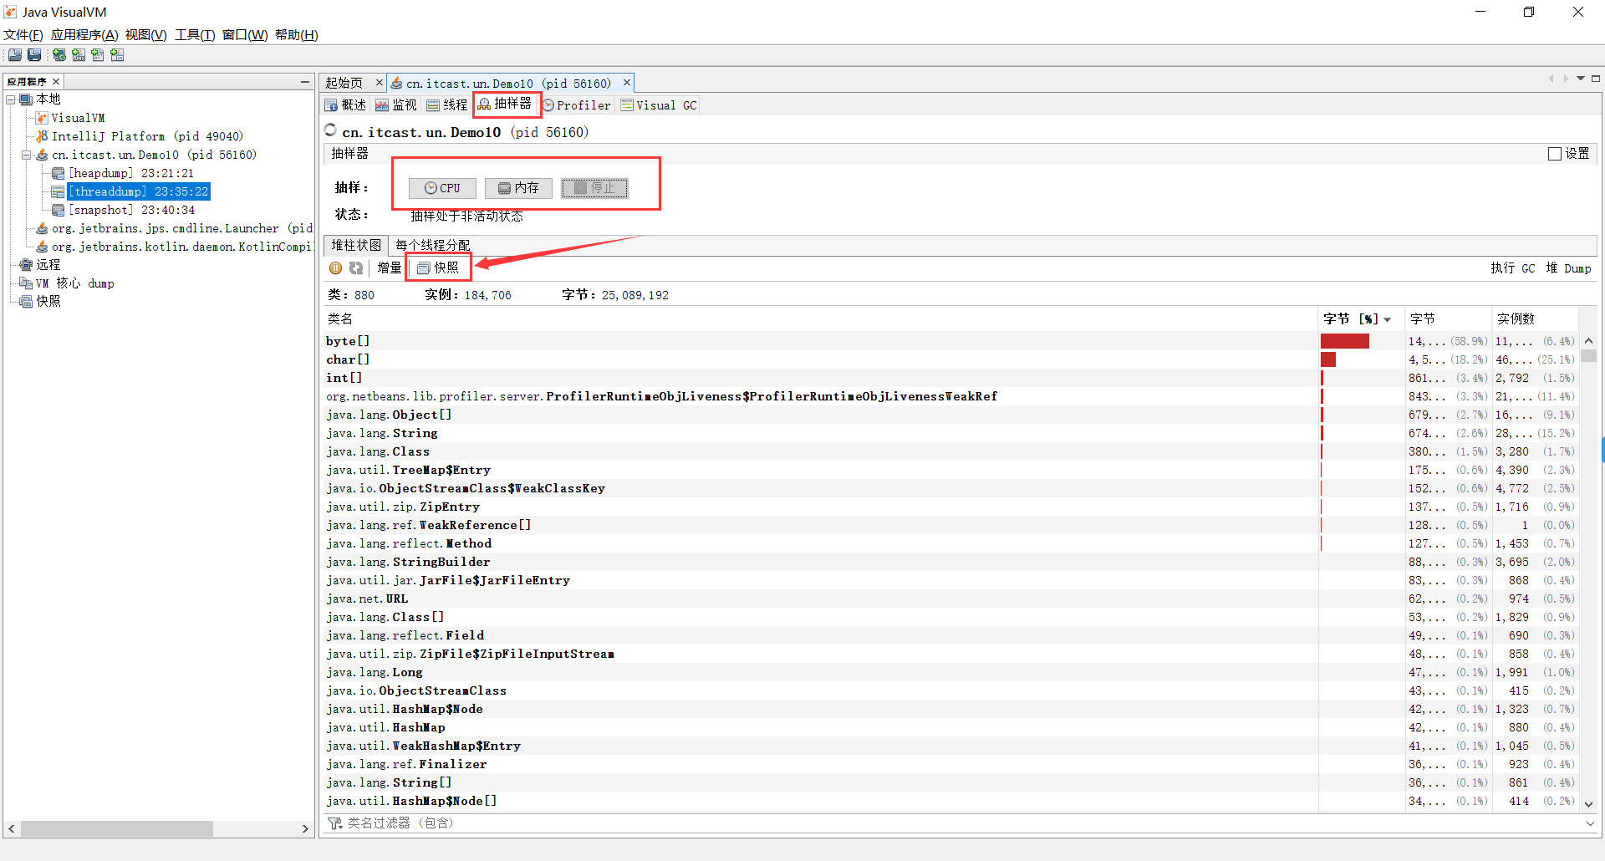Toggle the 增量 delta mode button
Image resolution: width=1605 pixels, height=861 pixels.
click(389, 268)
